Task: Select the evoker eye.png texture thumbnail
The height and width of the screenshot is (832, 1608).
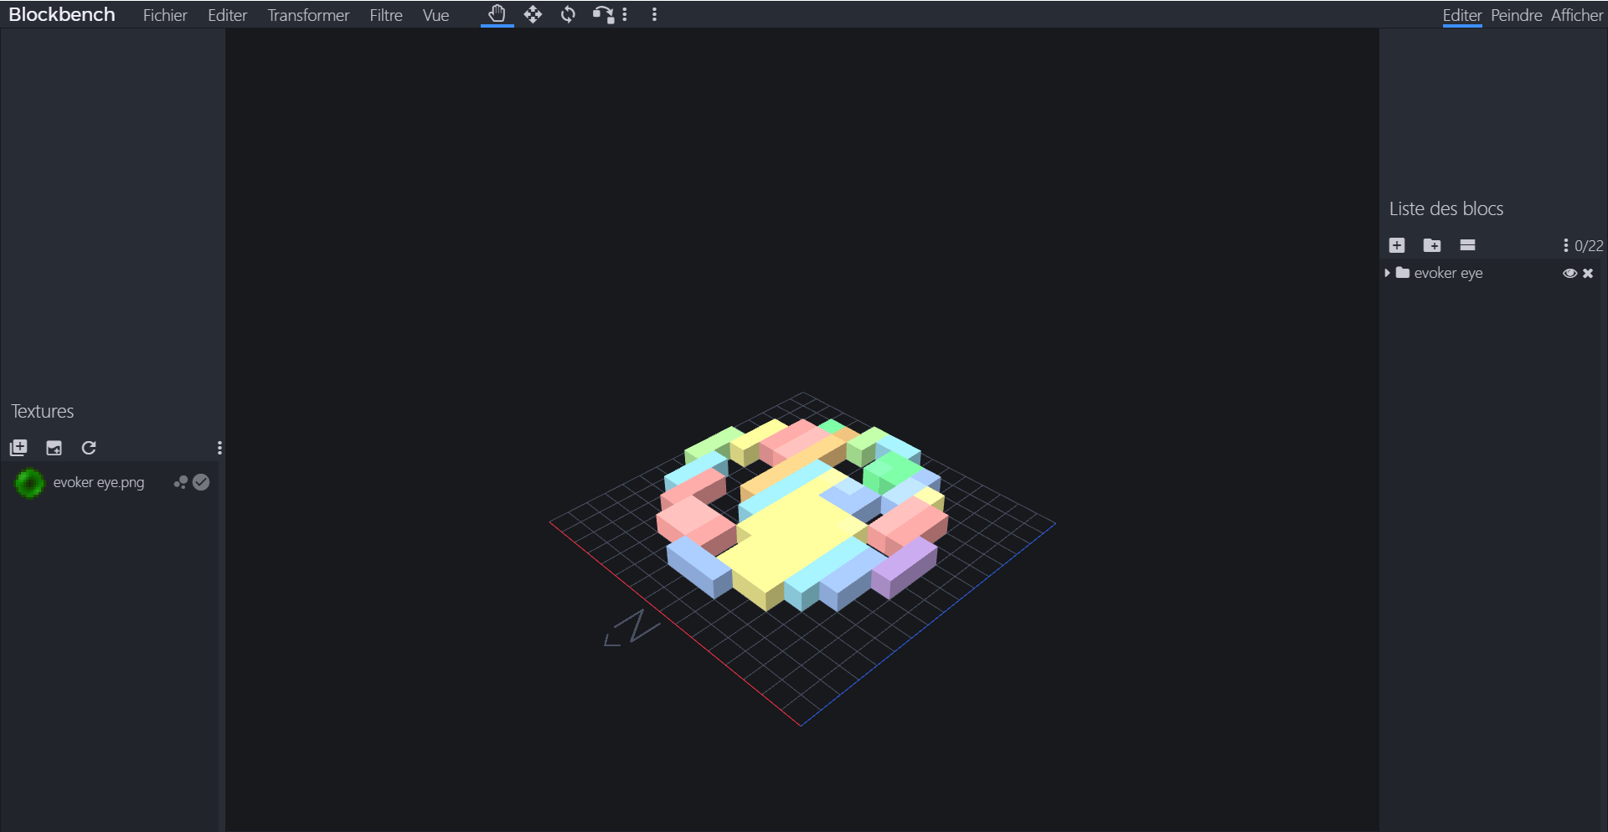Action: (x=29, y=483)
